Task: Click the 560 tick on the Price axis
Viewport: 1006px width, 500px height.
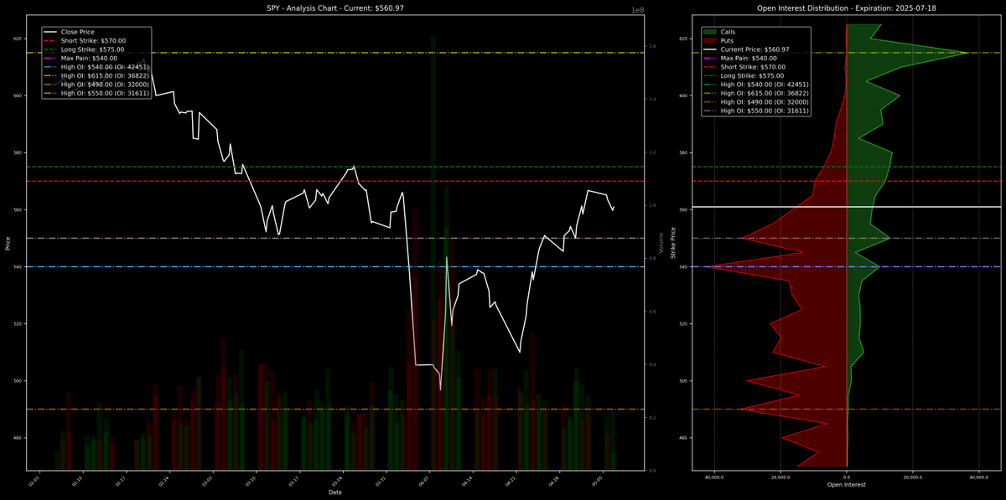Action: 18,209
